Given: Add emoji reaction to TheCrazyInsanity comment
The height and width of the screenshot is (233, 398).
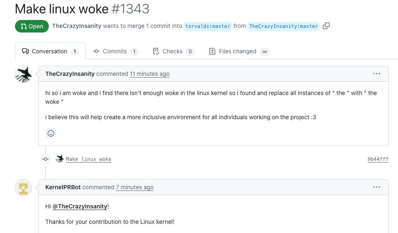Looking at the screenshot, I should tap(51, 133).
